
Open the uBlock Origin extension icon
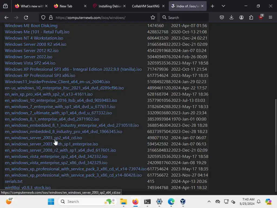pos(261,17)
